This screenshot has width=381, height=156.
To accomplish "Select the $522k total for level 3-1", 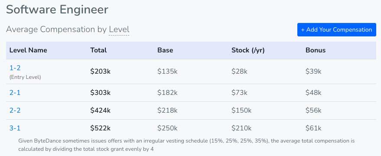I will tap(101, 128).
